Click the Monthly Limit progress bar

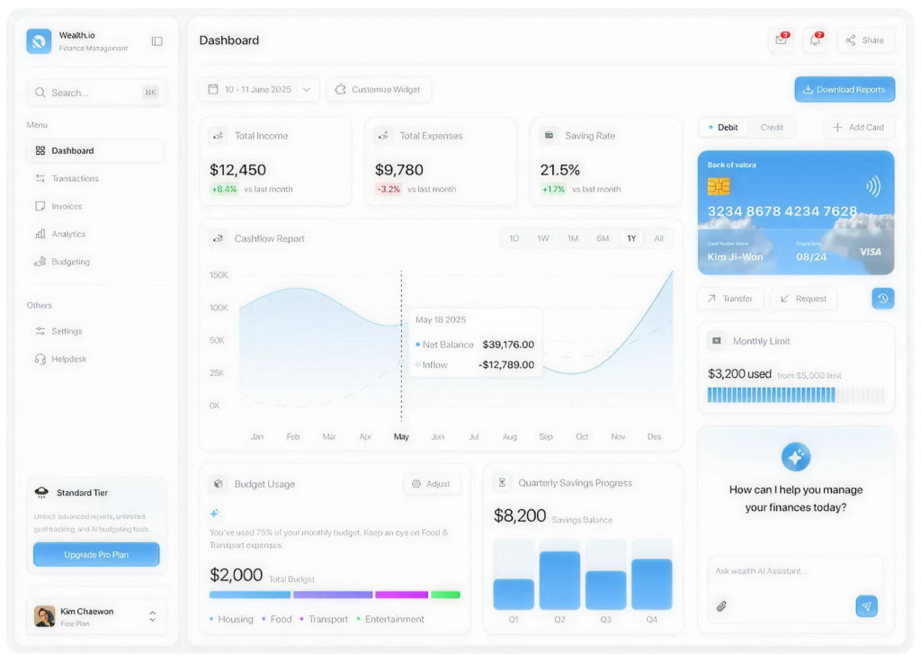pyautogui.click(x=795, y=395)
